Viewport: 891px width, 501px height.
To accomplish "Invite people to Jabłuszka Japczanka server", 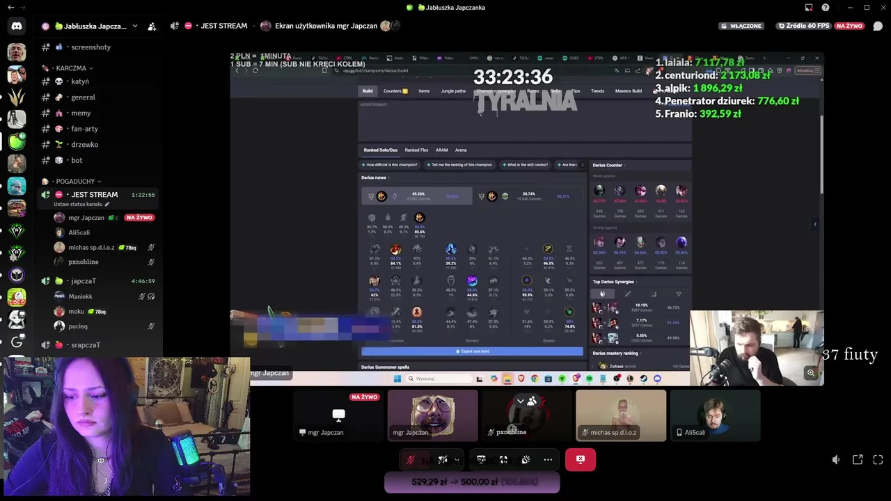I will coord(152,26).
